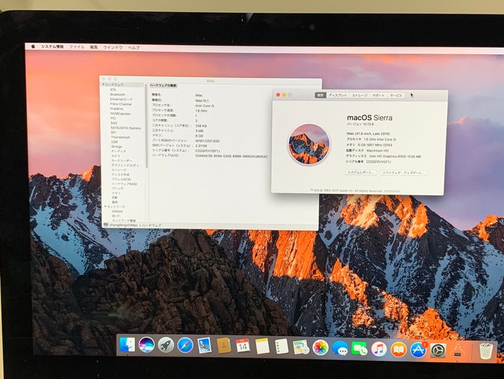Viewport: 504px width, 379px height.
Task: Collapse ハードウェア tree section
Action: pos(103,84)
